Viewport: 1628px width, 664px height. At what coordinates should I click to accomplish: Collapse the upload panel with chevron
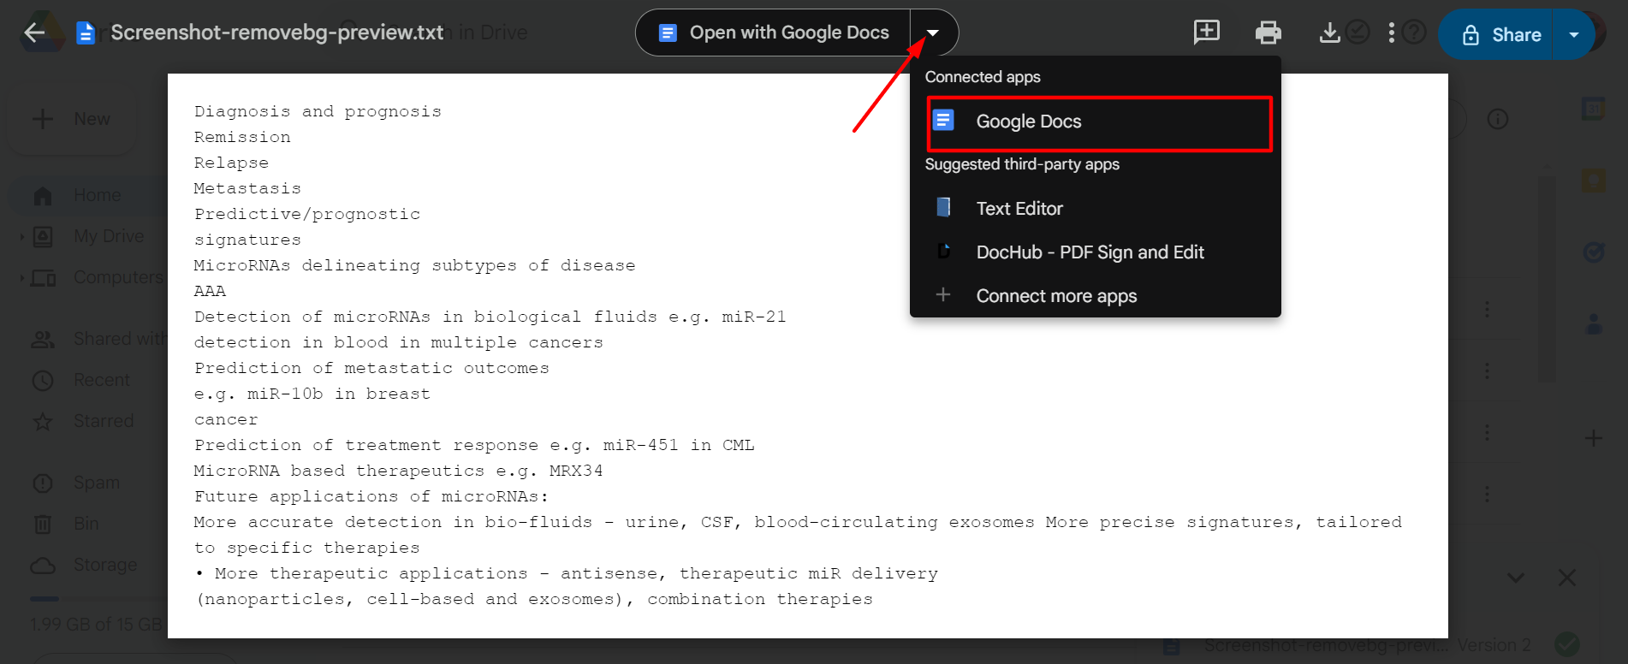tap(1515, 578)
